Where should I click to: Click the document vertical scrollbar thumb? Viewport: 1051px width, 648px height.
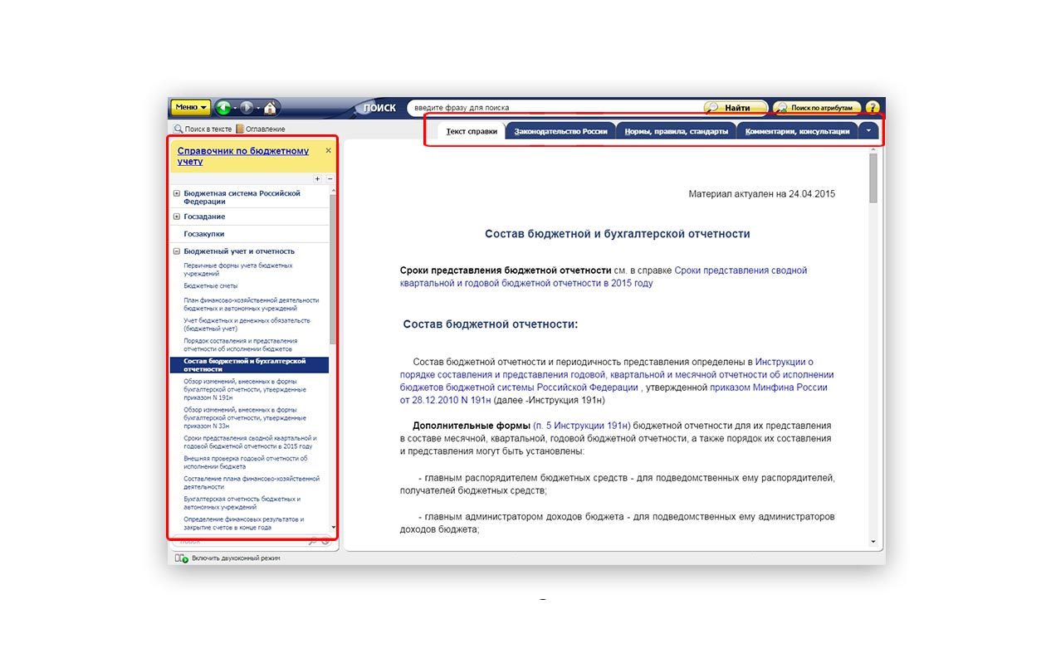point(873,178)
